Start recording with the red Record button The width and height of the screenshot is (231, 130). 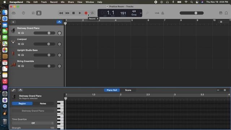[86, 13]
